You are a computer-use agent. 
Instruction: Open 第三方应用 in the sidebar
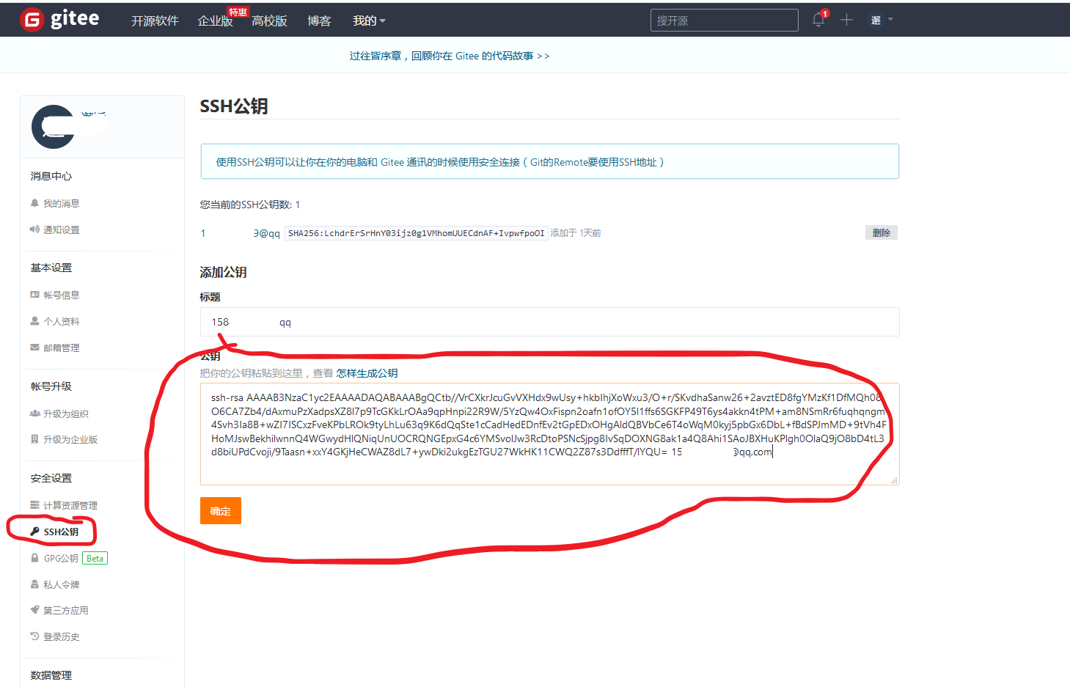[65, 610]
